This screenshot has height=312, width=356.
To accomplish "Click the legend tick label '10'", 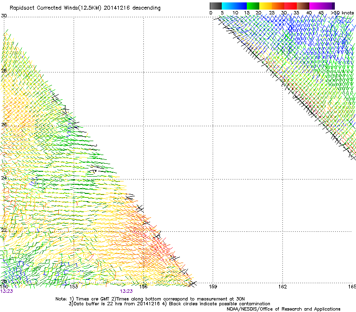I will coord(235,13).
